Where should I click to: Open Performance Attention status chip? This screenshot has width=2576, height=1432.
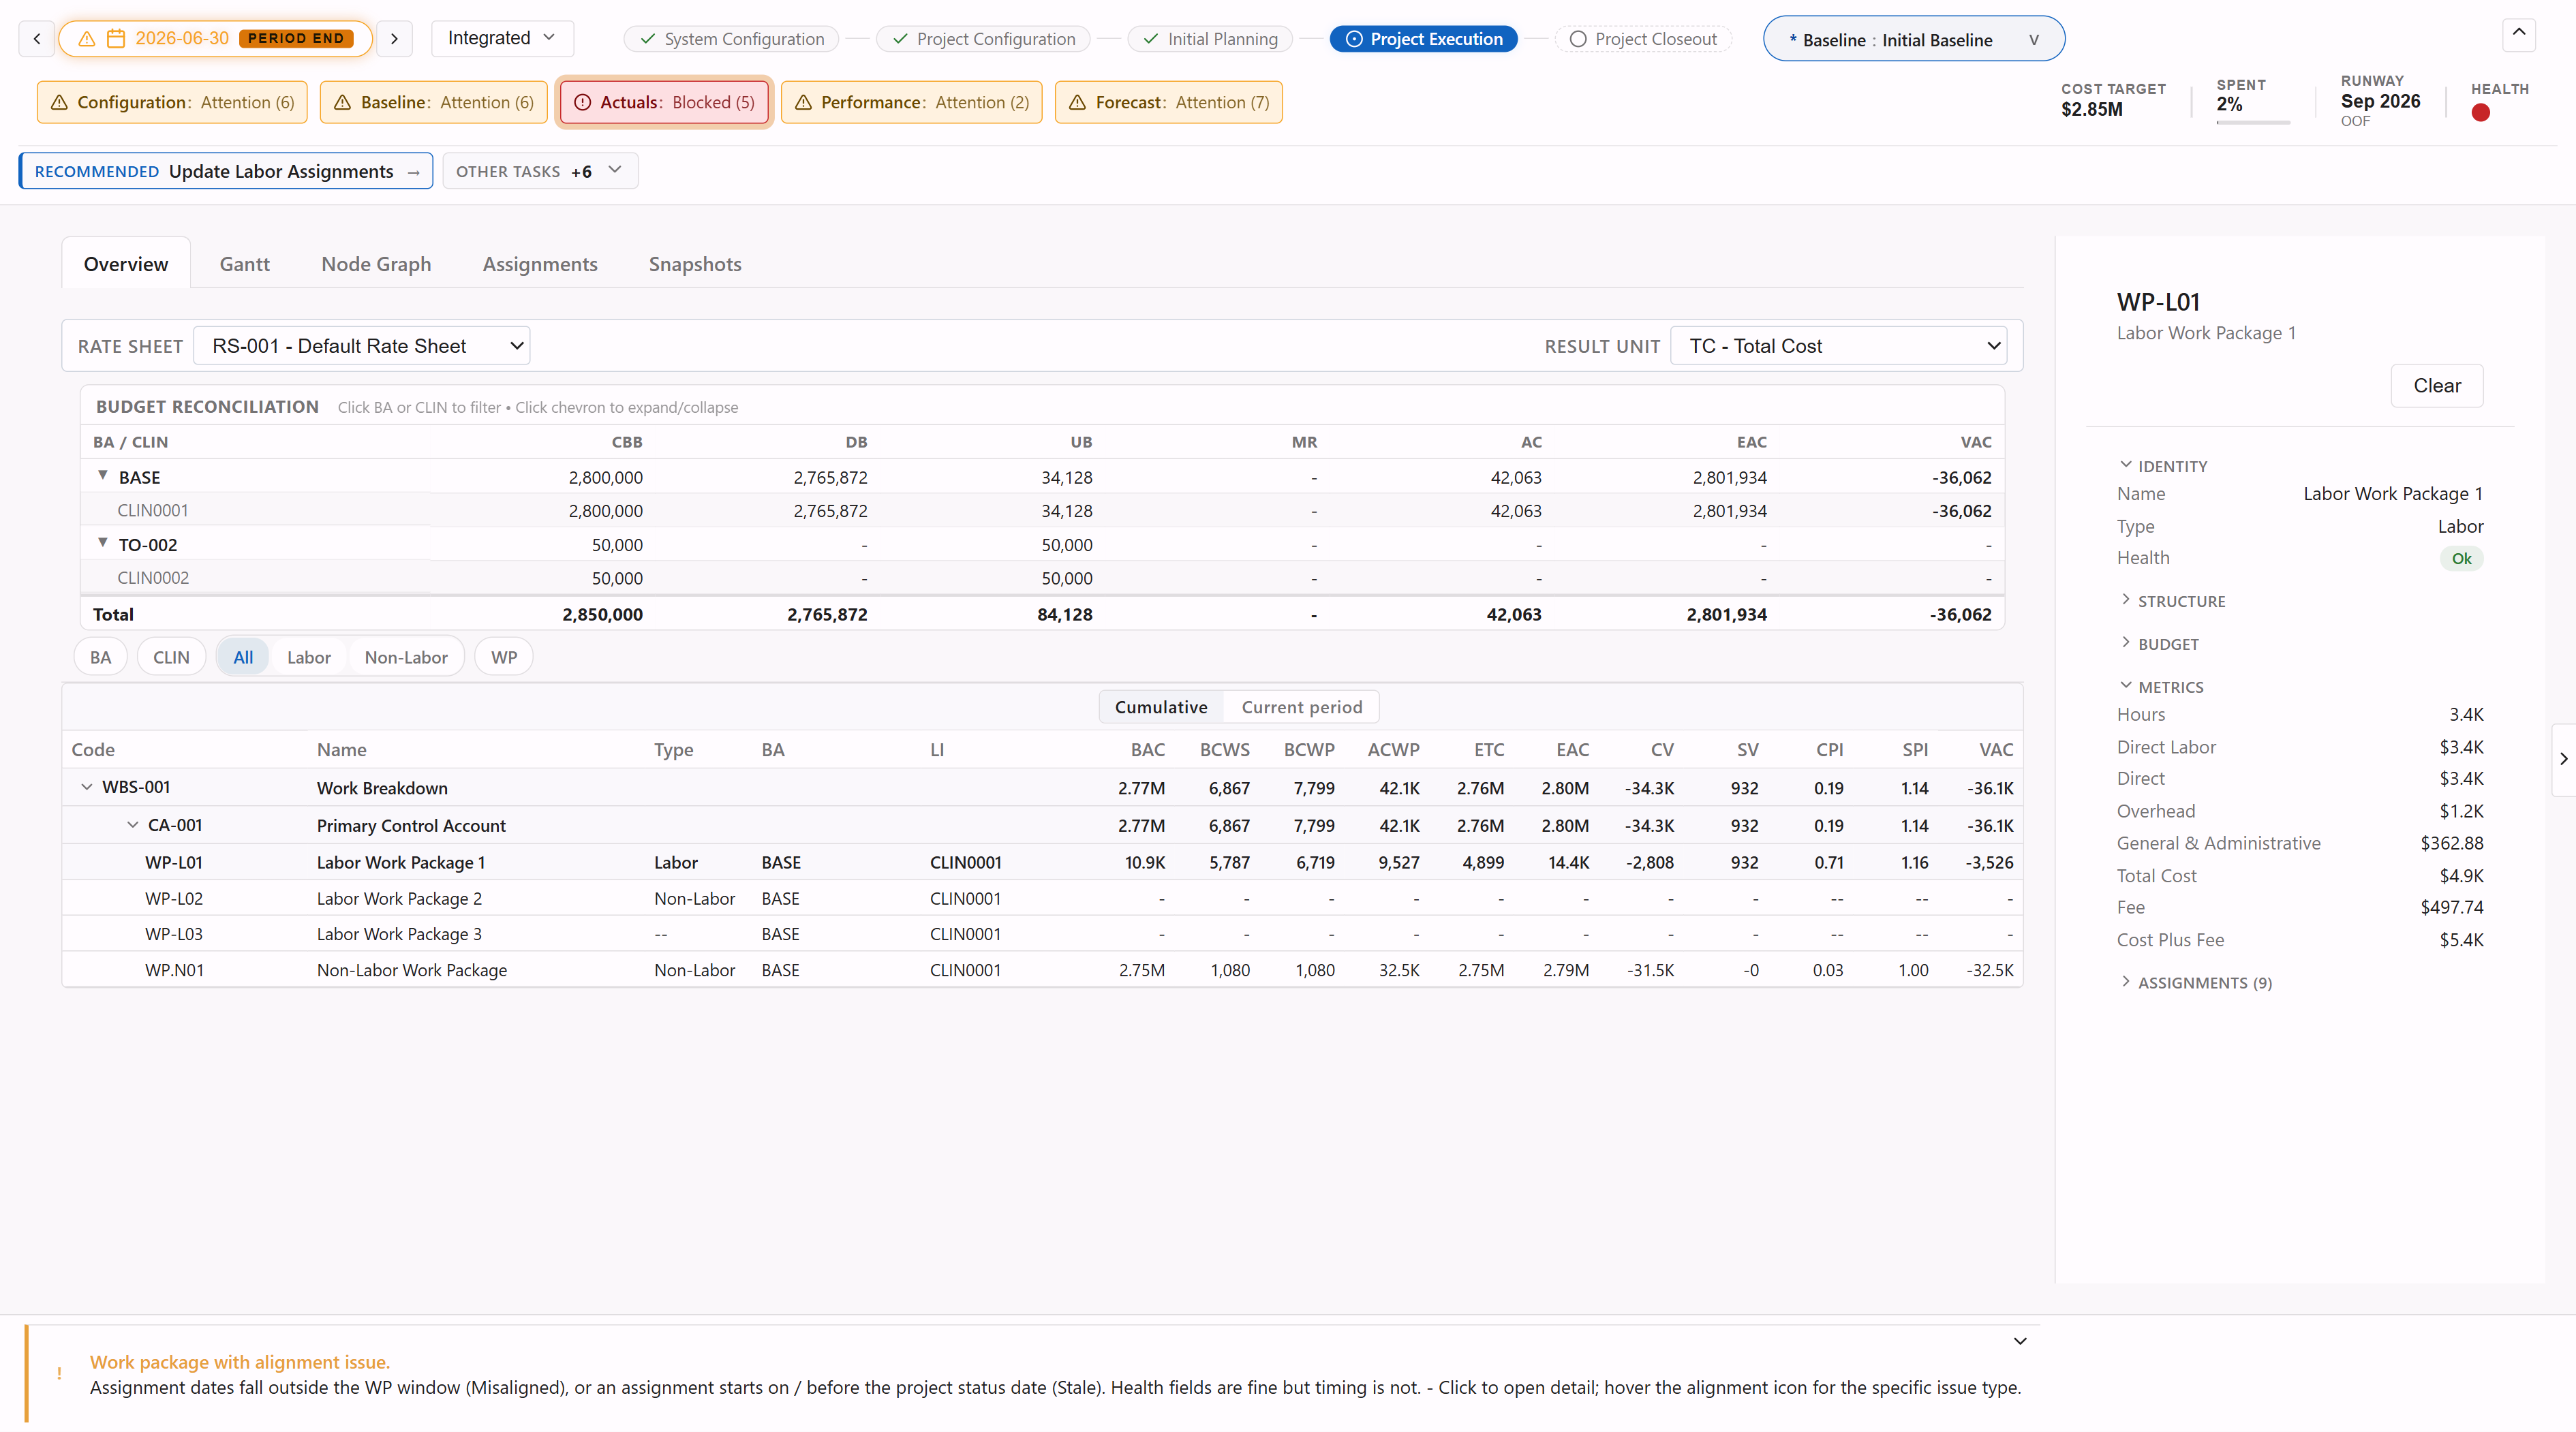point(911,102)
